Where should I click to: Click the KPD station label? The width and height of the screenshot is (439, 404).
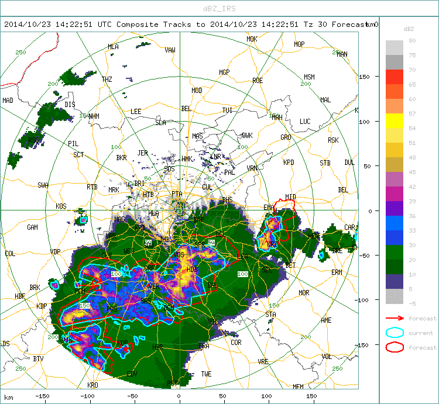click(x=289, y=163)
